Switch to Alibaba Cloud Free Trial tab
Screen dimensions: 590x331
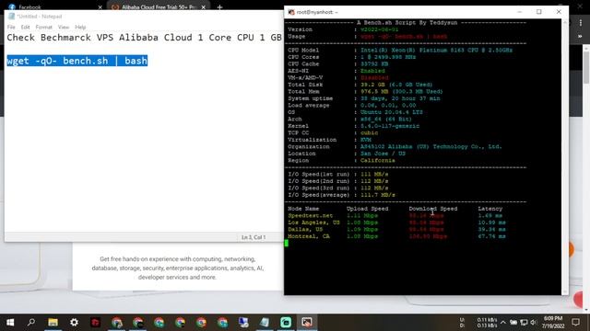coord(158,6)
